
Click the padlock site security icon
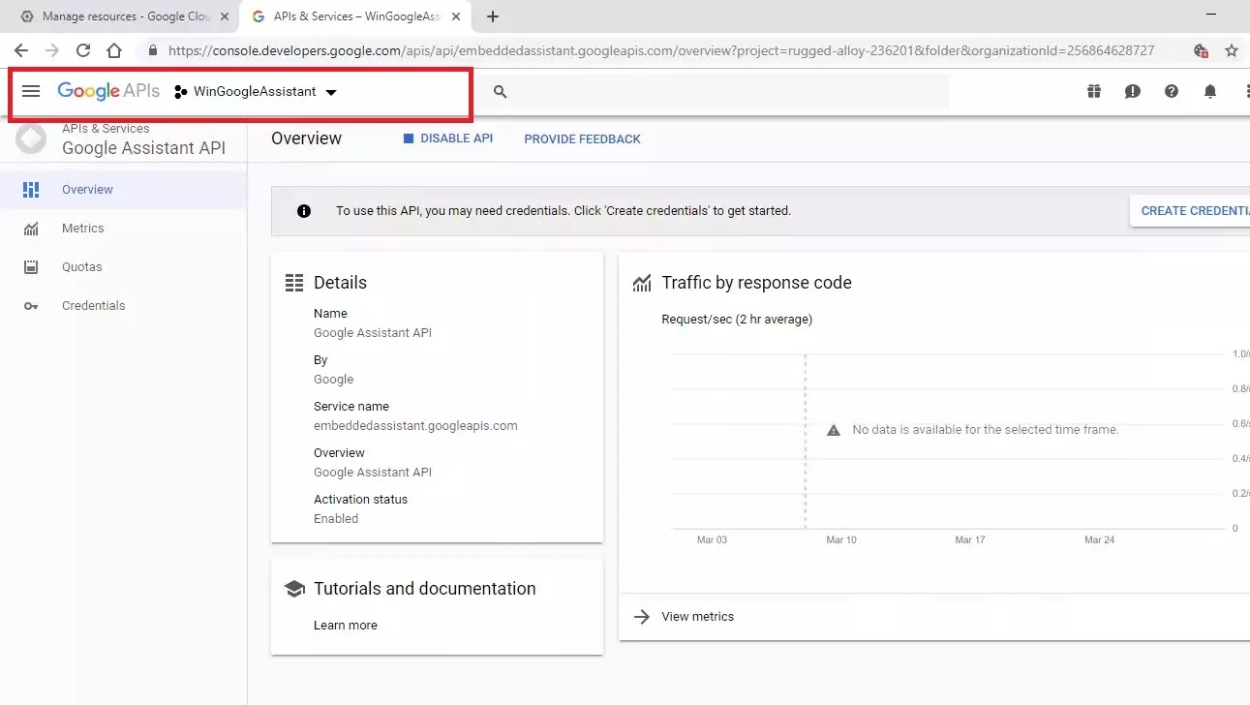tap(152, 50)
